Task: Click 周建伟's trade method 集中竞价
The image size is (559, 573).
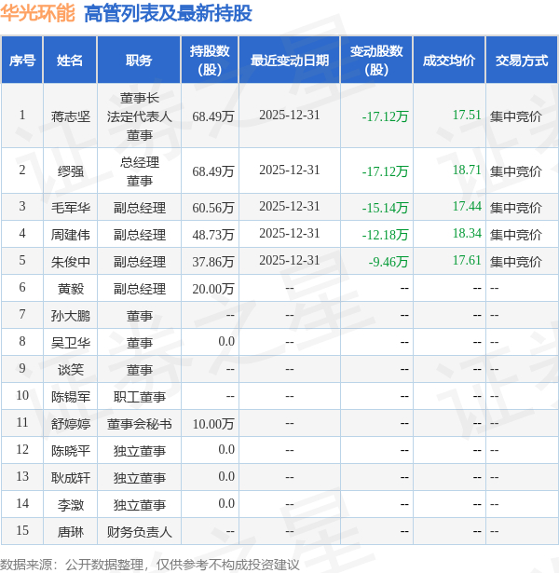Action: tap(516, 235)
